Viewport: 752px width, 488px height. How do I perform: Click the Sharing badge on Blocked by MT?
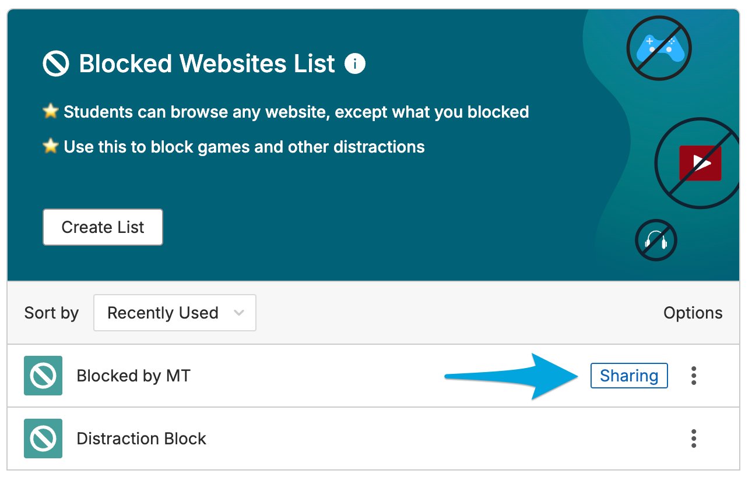pyautogui.click(x=629, y=376)
